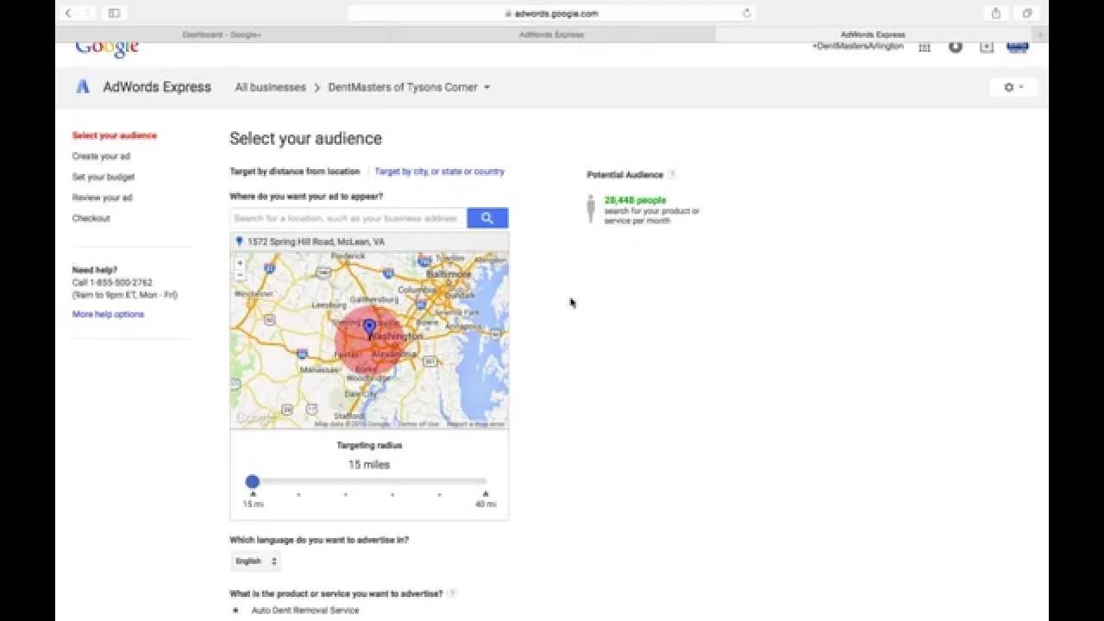Reload the page from the address bar
The image size is (1104, 621).
746,13
